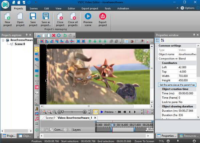Click the timeline zoom slider handle

pyautogui.click(x=63, y=112)
